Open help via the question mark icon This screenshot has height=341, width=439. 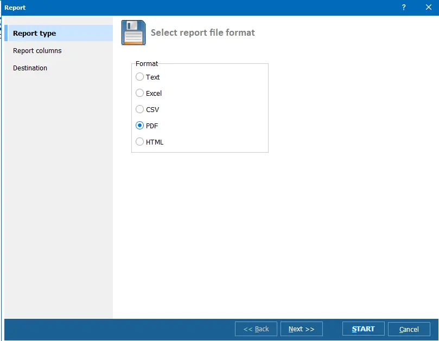[x=404, y=8]
